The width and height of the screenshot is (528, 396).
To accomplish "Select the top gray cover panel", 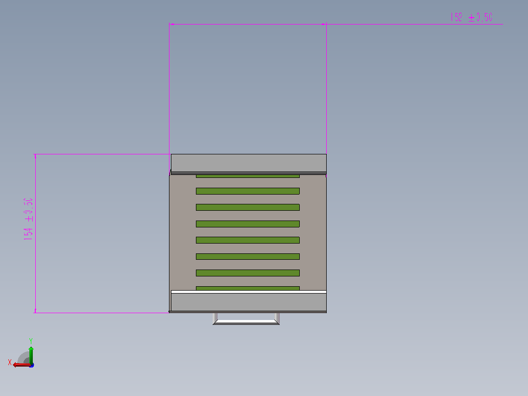I will point(248,163).
